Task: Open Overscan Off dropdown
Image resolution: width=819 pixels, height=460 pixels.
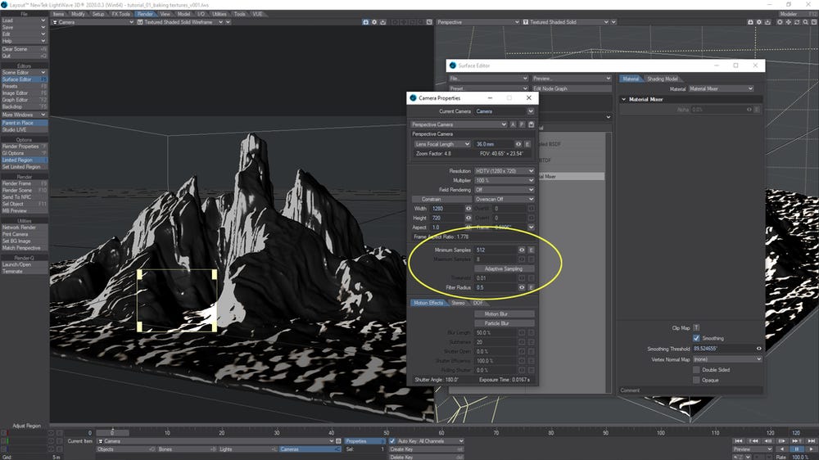Action: 505,200
